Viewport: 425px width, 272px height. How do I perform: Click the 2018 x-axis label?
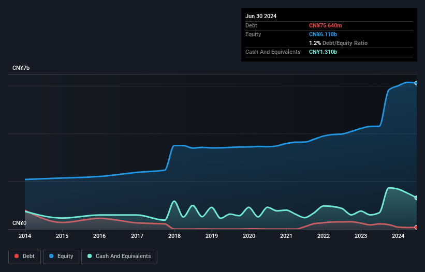[174, 236]
